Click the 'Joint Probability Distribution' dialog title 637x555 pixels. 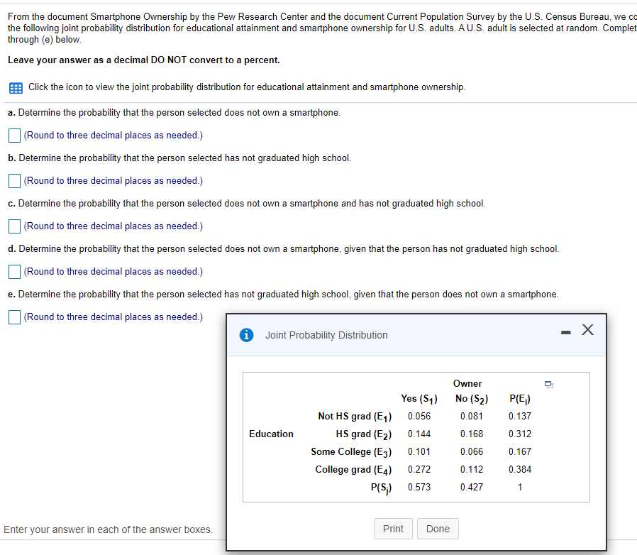(x=326, y=335)
